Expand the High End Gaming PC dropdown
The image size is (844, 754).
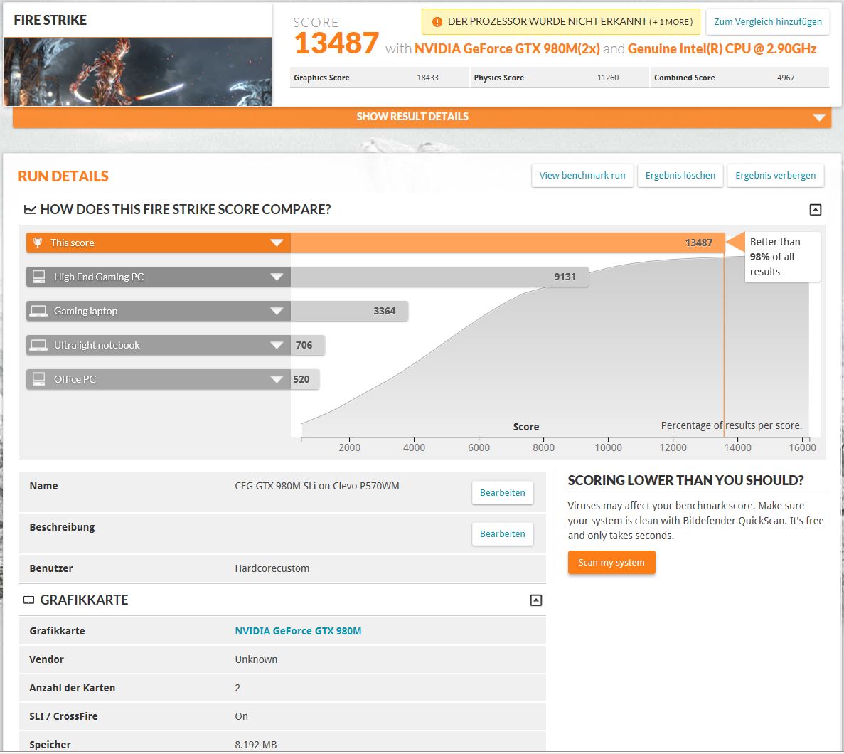[x=277, y=277]
